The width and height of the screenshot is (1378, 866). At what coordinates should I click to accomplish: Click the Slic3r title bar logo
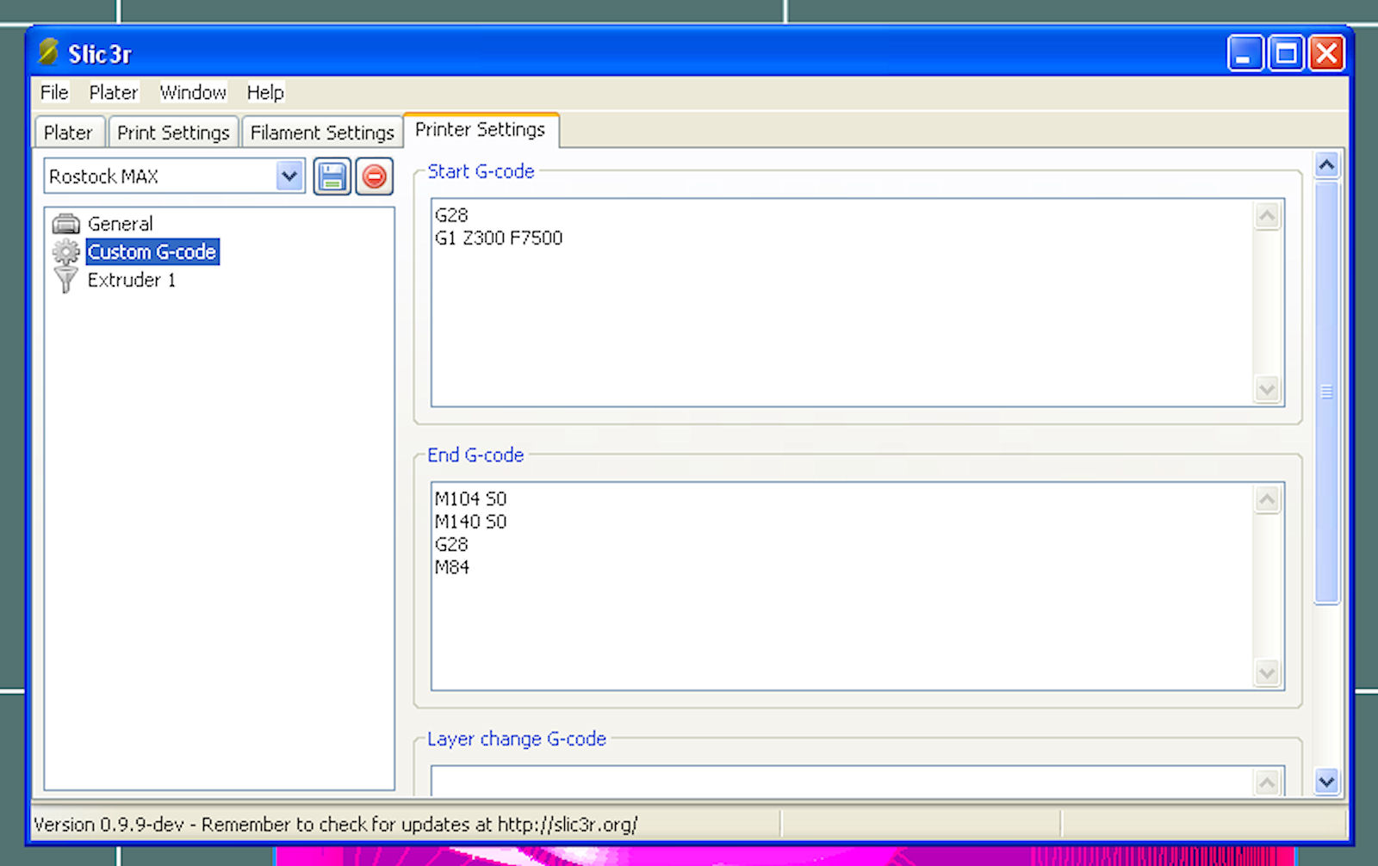click(48, 53)
